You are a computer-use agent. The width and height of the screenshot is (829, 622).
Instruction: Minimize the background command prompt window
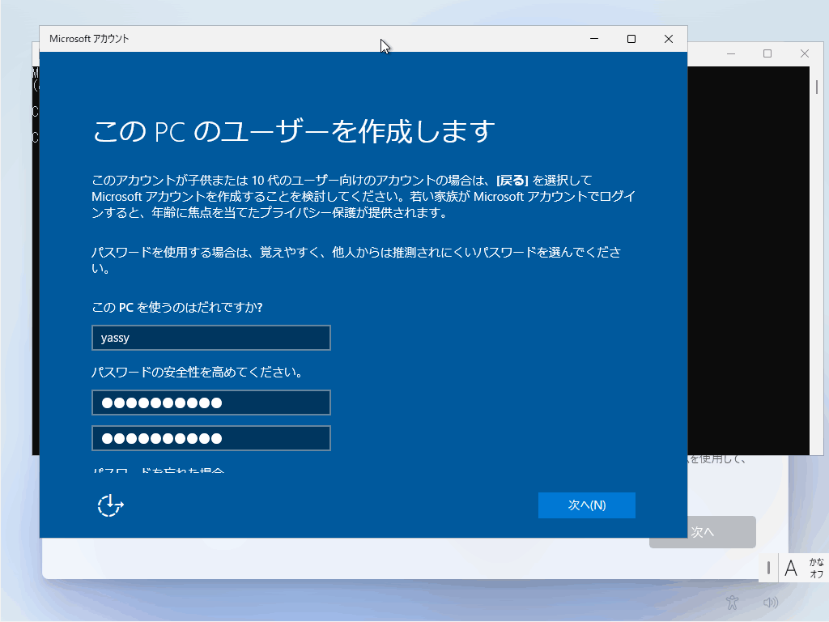(x=731, y=53)
